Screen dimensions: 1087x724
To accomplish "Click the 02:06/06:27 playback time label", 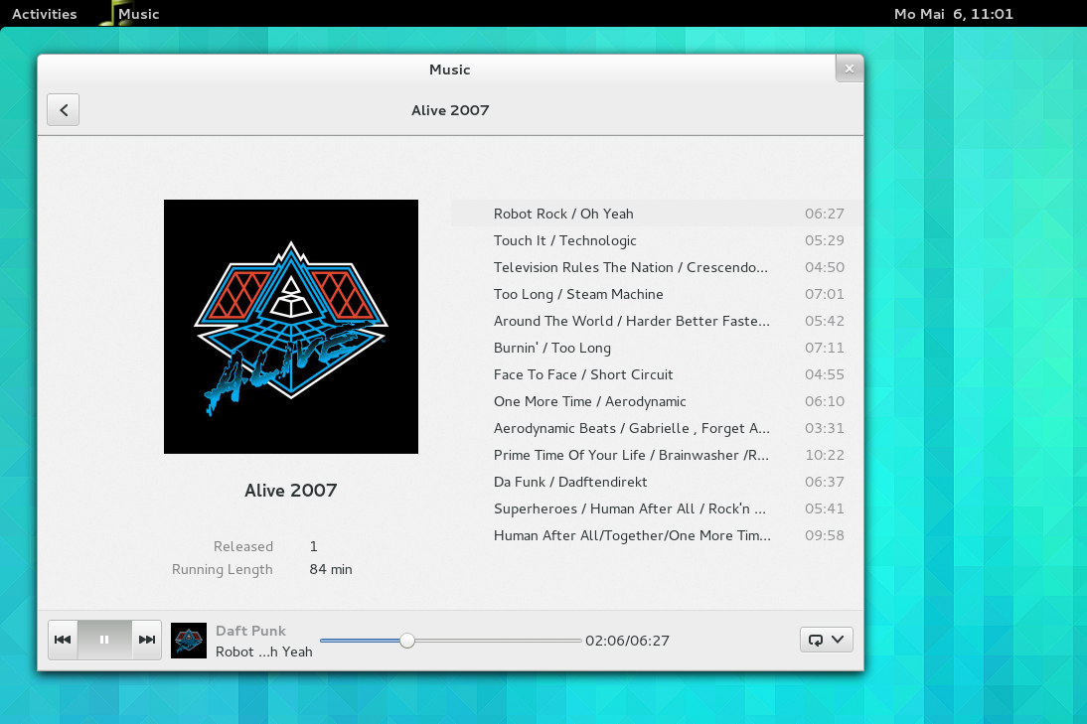I will [x=627, y=641].
